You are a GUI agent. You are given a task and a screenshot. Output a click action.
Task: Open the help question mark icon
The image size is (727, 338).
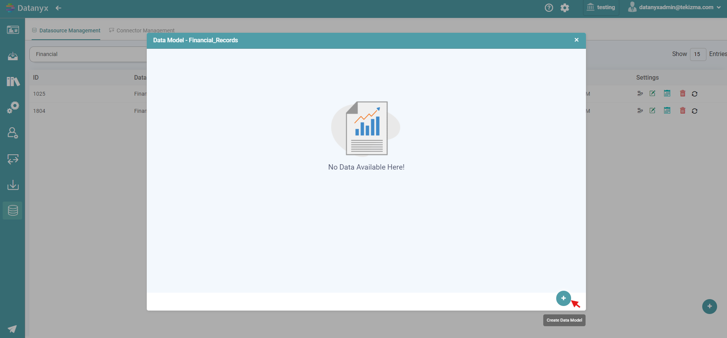[549, 8]
